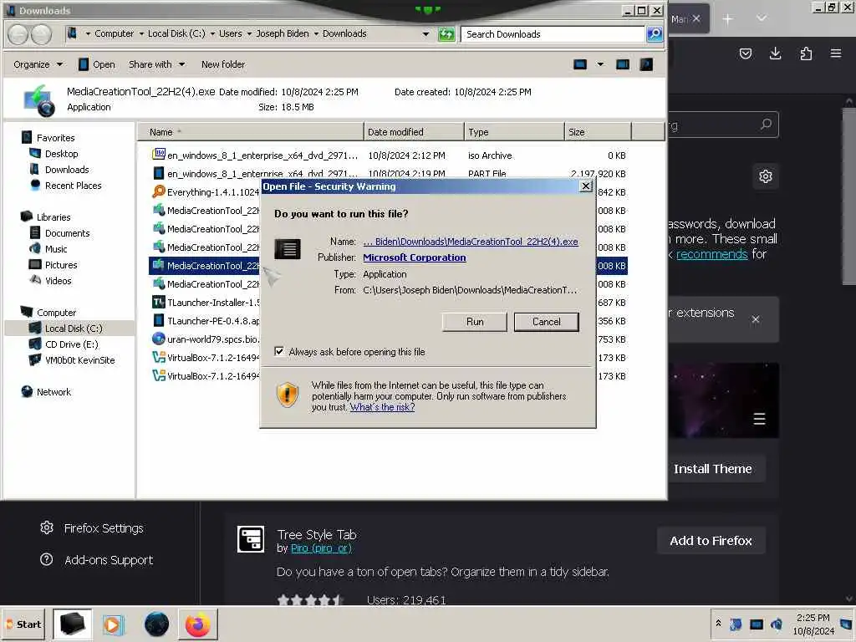Screen dimensions: 856x642
Task: Click the Install Theme button in Firefox
Action: [x=712, y=468]
